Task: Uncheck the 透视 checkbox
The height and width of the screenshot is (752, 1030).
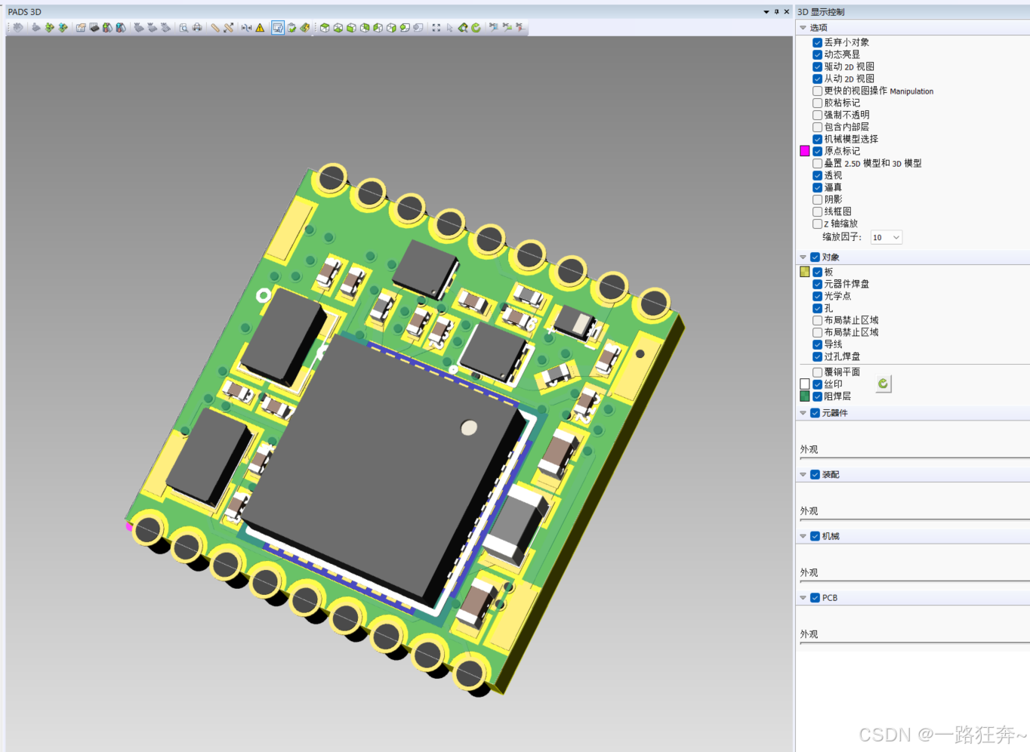Action: 817,175
